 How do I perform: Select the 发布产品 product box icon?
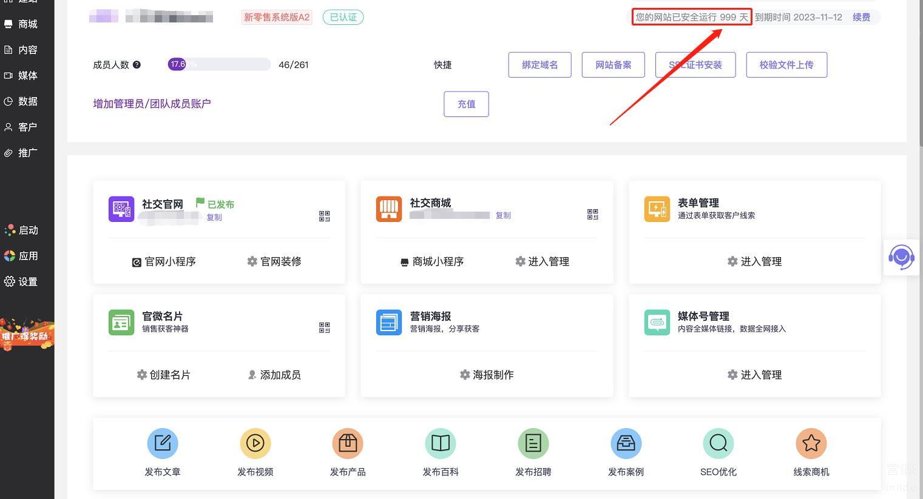click(x=348, y=444)
